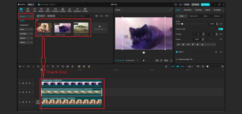Uncheck the Blend checkbox
The height and width of the screenshot is (114, 242).
[x=177, y=52]
